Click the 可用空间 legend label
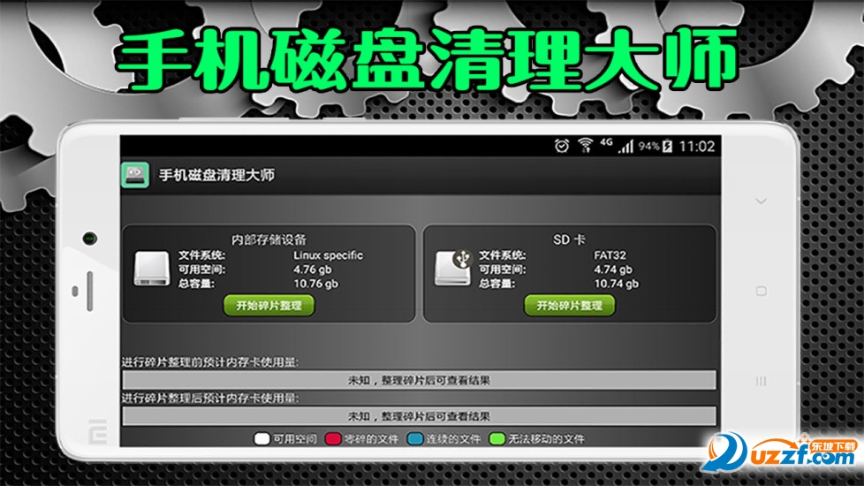The image size is (864, 486). point(295,439)
